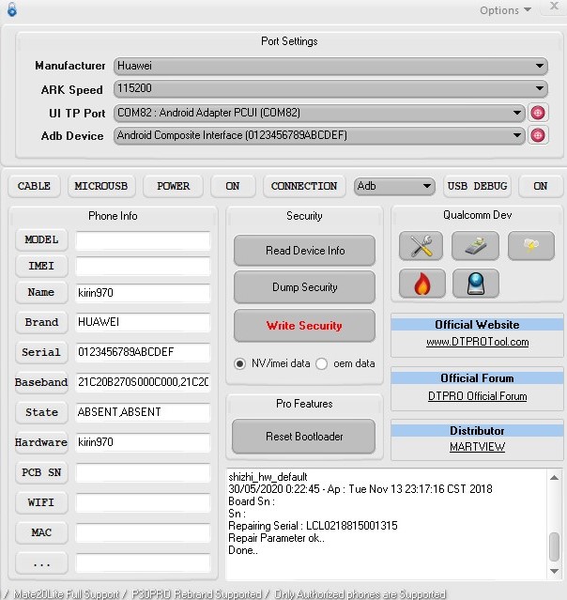Click the red flame icon button
The width and height of the screenshot is (567, 600).
pos(422,284)
